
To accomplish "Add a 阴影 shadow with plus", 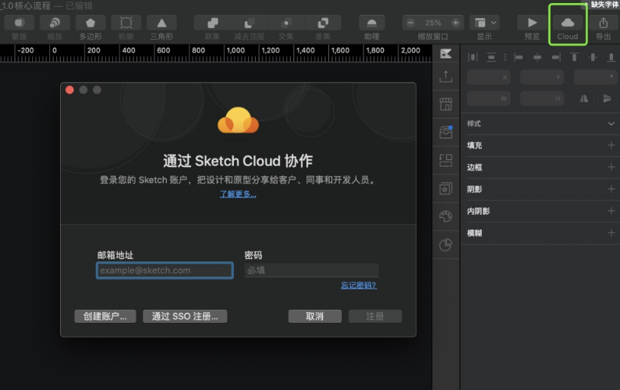I will click(x=611, y=189).
